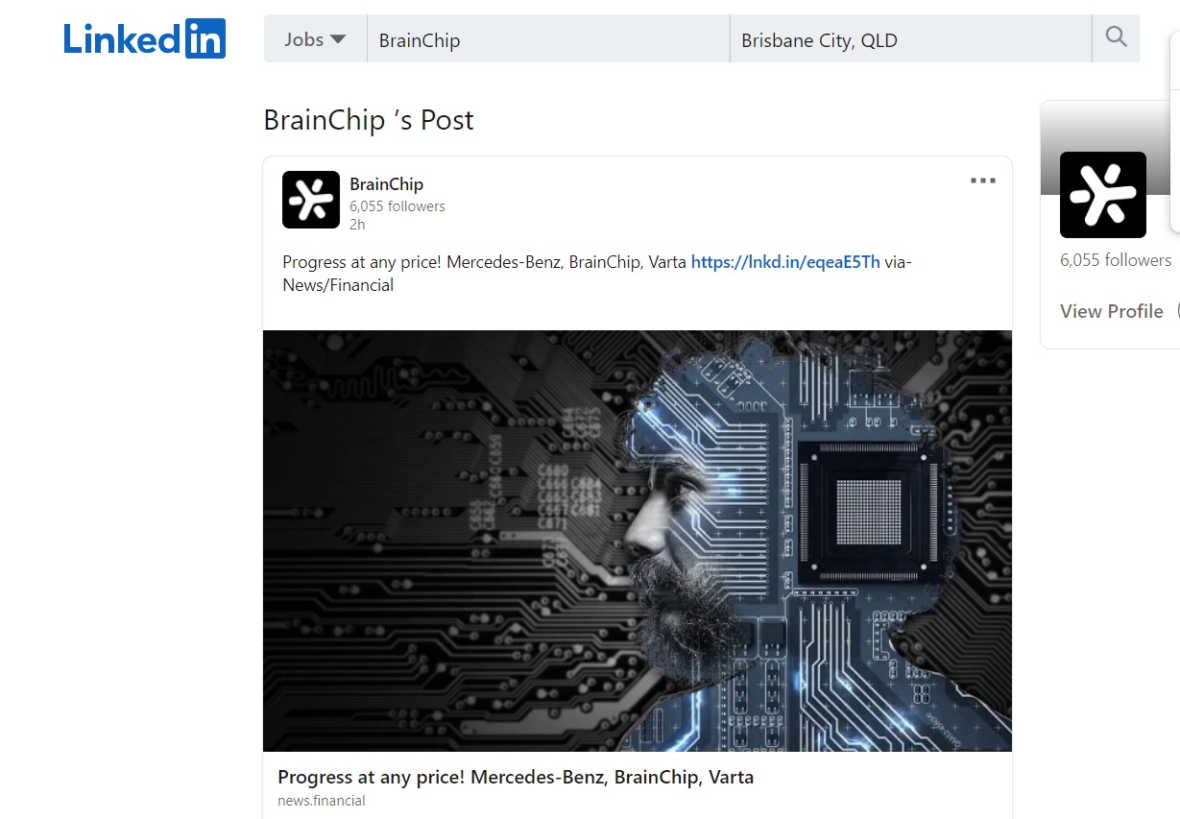The height and width of the screenshot is (819, 1180).
Task: Focus the BrainChip search keyword field
Action: 548,39
